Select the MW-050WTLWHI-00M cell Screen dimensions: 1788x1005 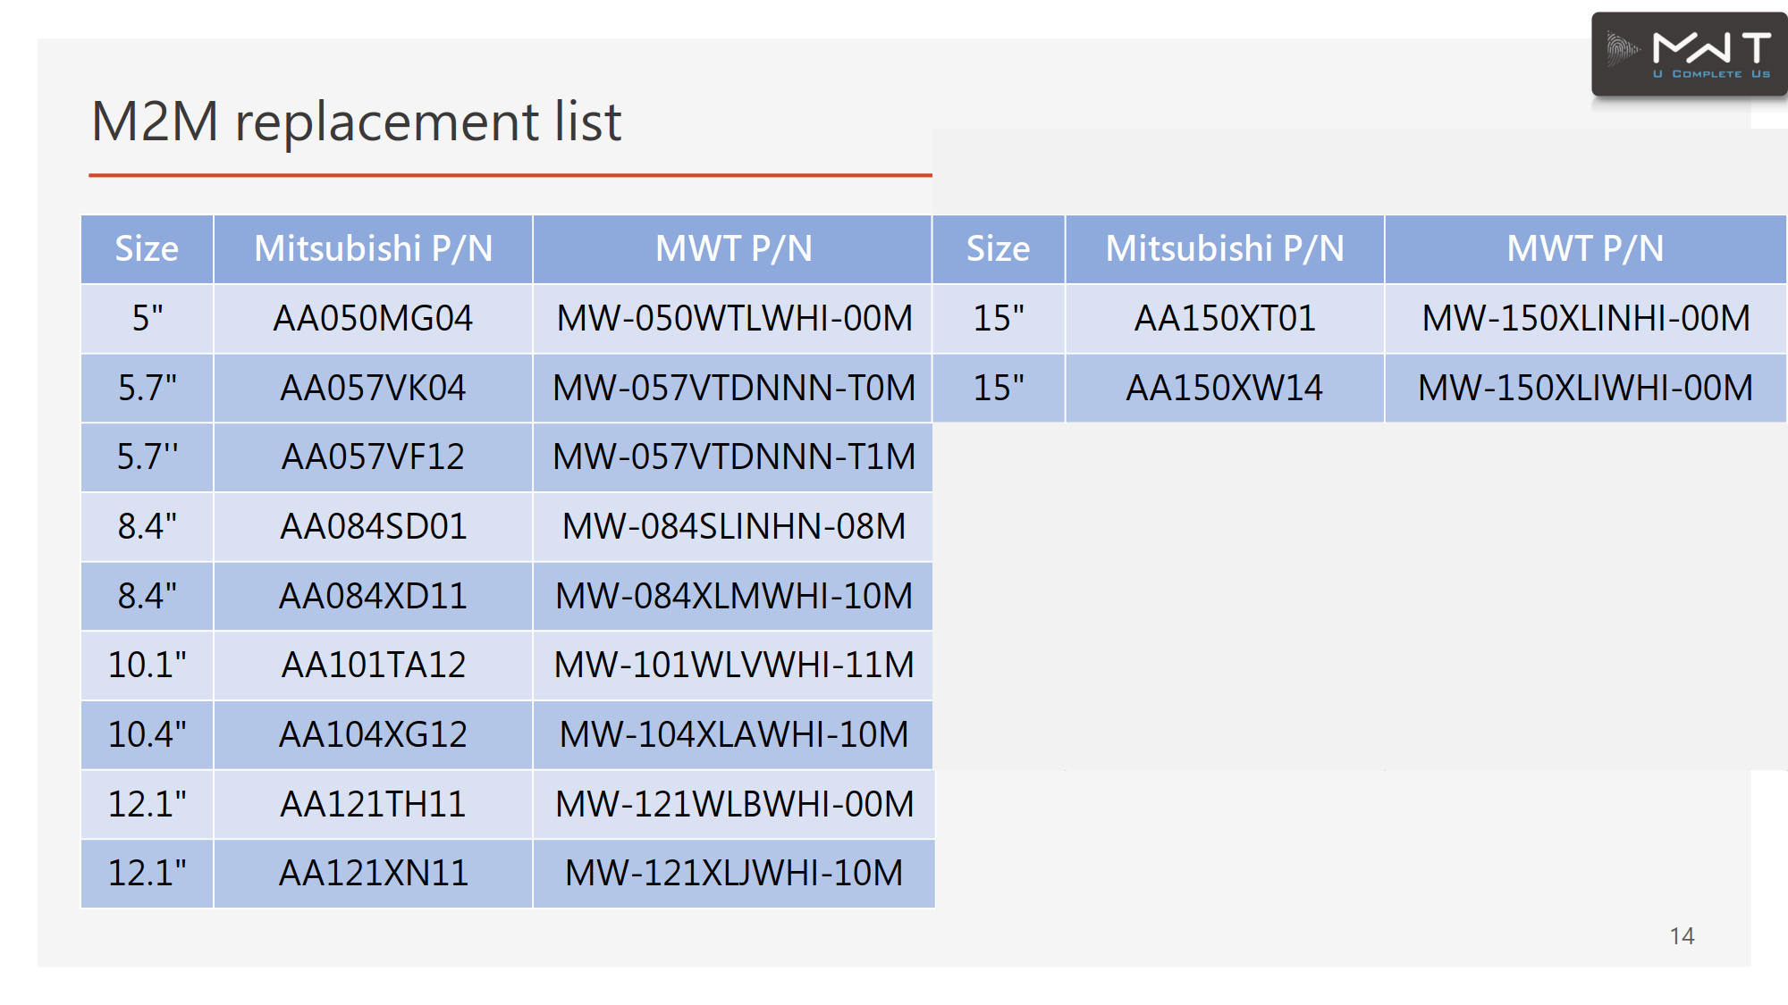point(733,318)
